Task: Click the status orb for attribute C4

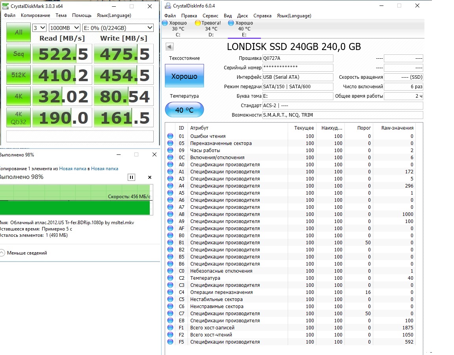Action: coord(170,292)
